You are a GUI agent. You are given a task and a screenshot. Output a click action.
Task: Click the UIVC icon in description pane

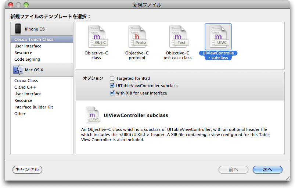tap(93, 115)
